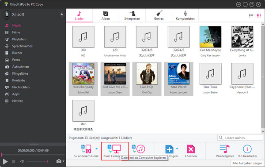Image resolution: width=265 pixels, height=167 pixels.
Task: Take a snapshot with the camera icon
Action: pyautogui.click(x=59, y=161)
